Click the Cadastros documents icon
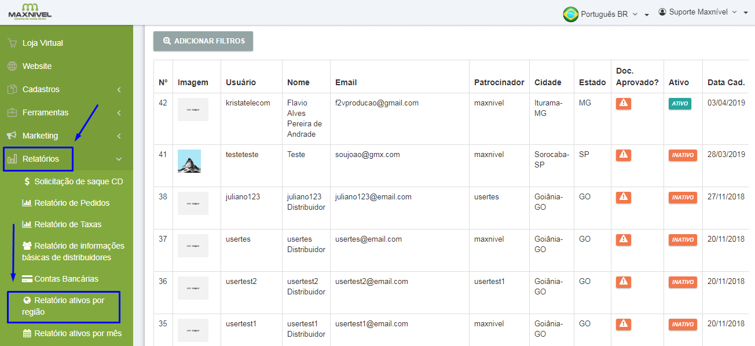Viewport: 755px width, 346px height. 12,89
